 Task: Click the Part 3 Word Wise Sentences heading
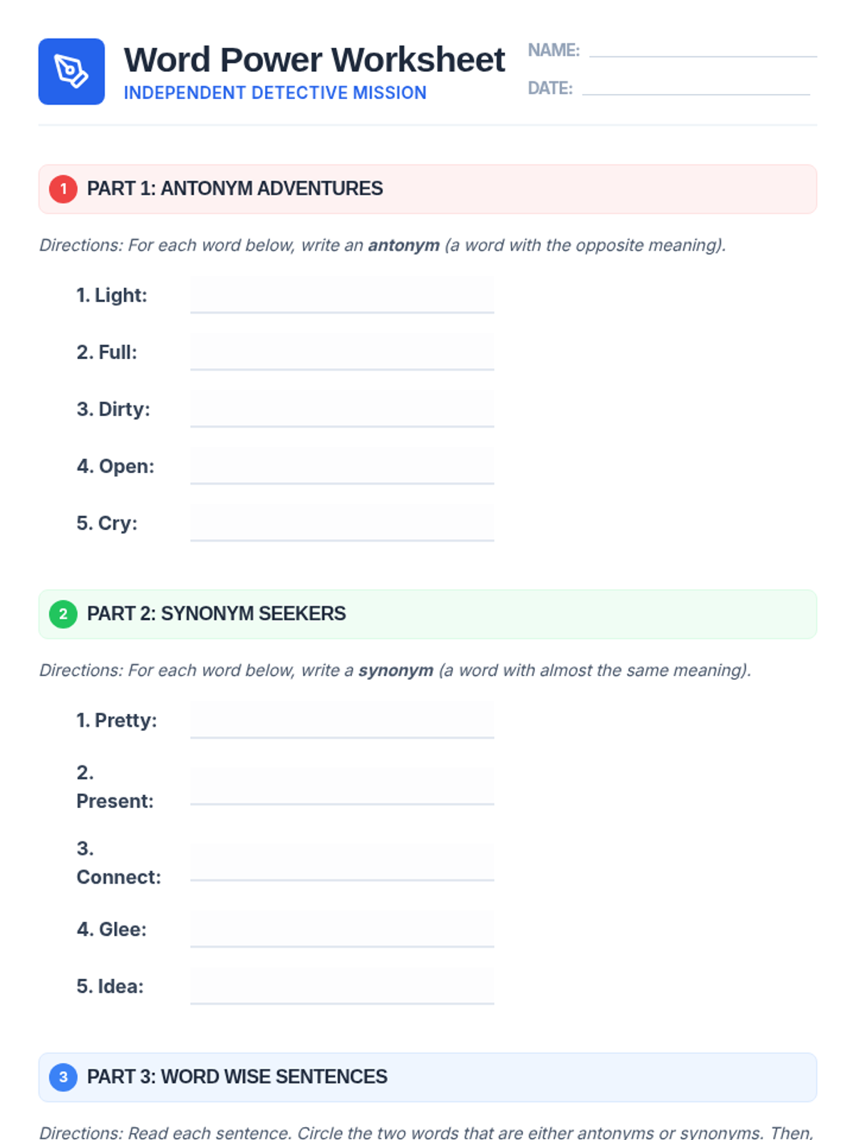tap(237, 1077)
